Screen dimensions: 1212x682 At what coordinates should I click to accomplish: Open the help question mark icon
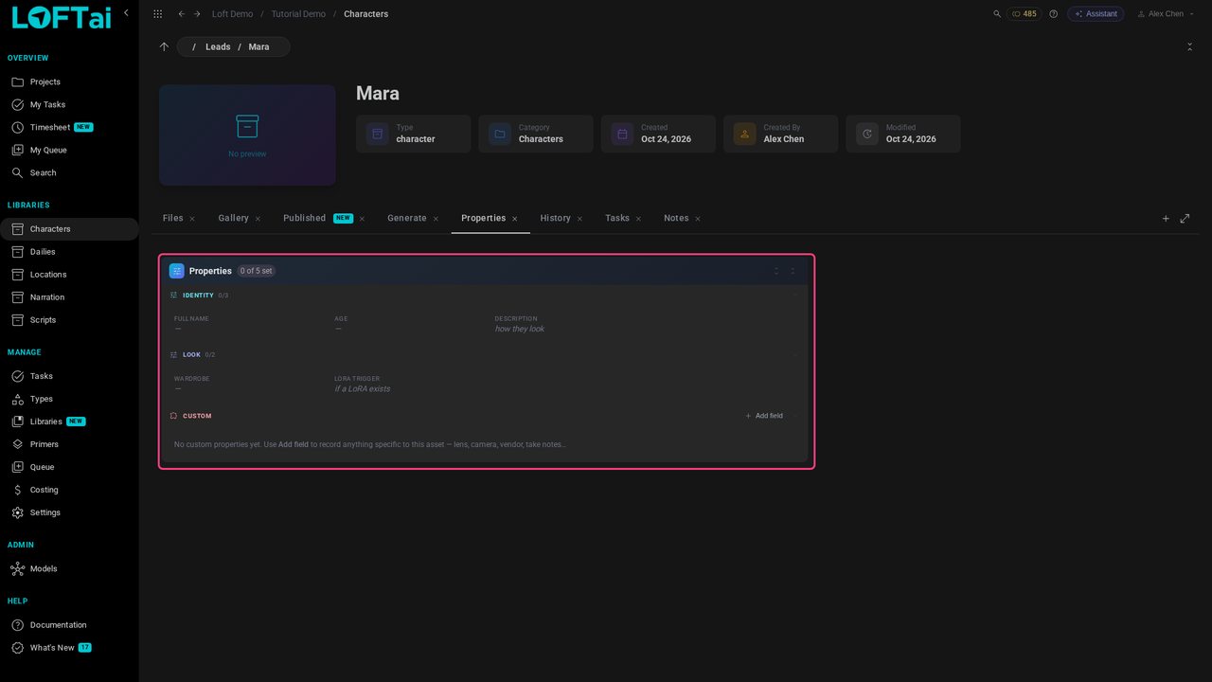1053,14
